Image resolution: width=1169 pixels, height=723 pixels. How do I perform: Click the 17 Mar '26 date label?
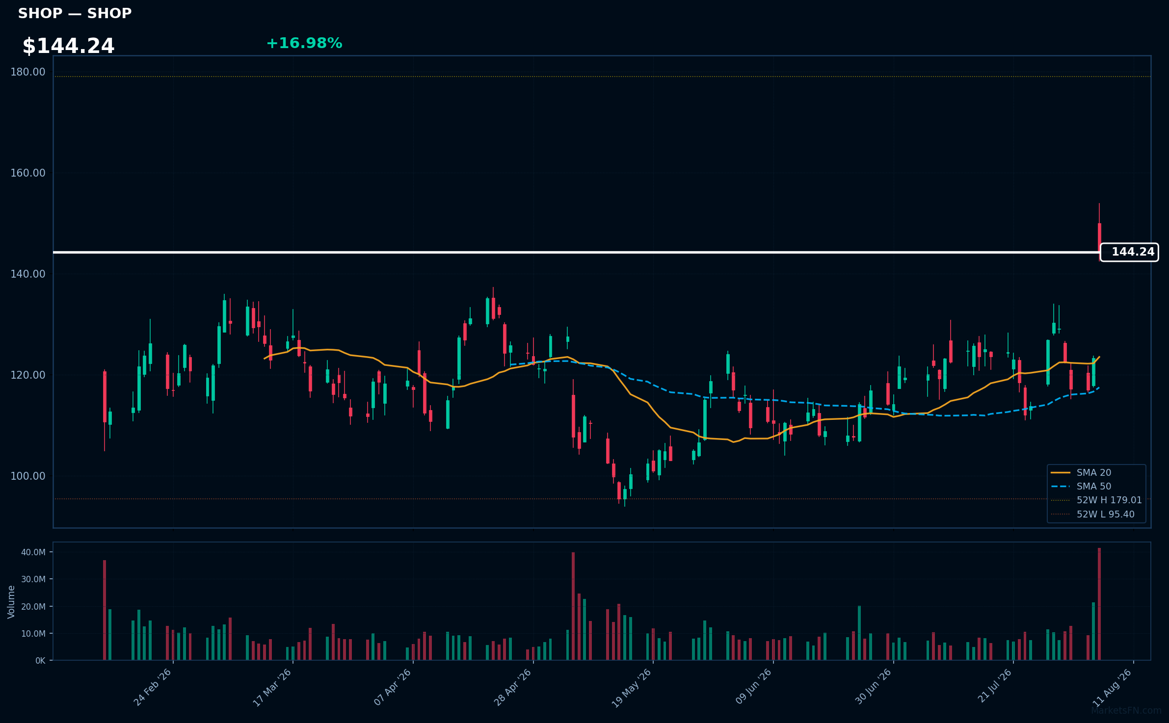click(272, 687)
